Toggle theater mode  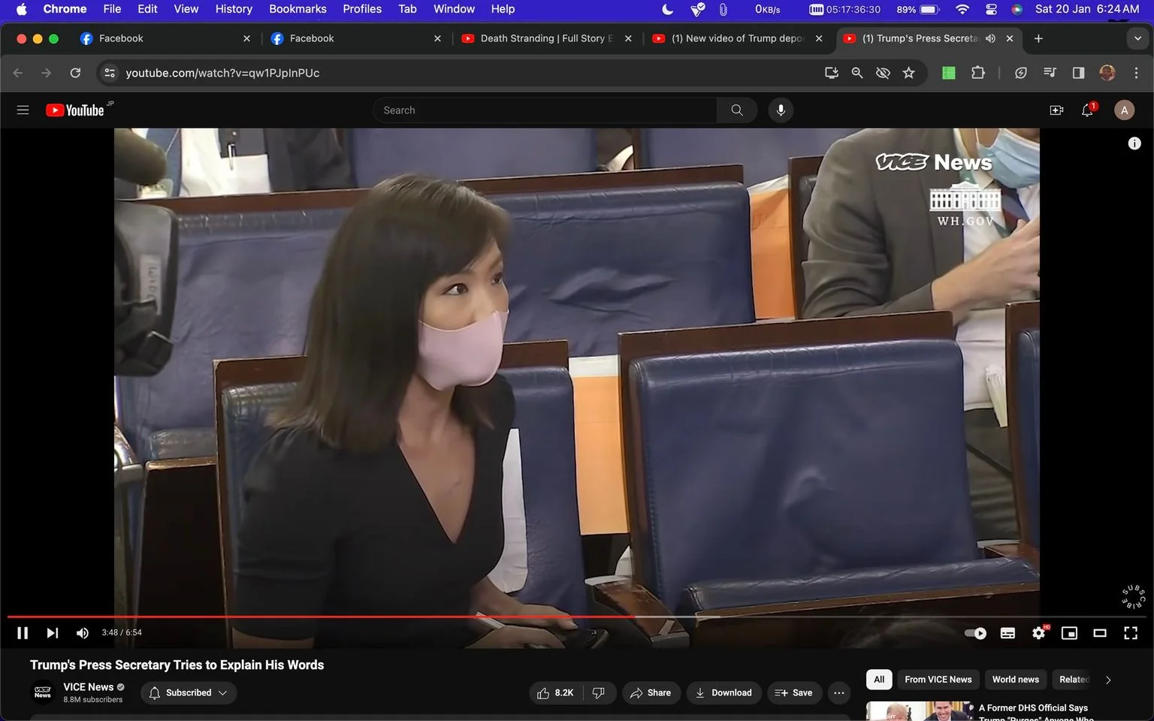[x=1100, y=633]
